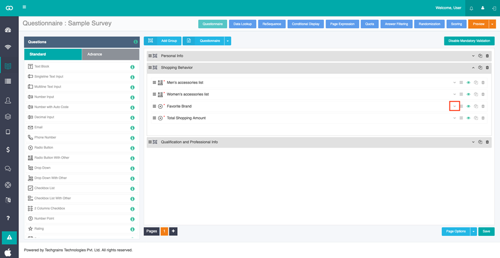Screen dimensions: 500x258
Task: Open the Conditional Display tab
Action: point(306,24)
